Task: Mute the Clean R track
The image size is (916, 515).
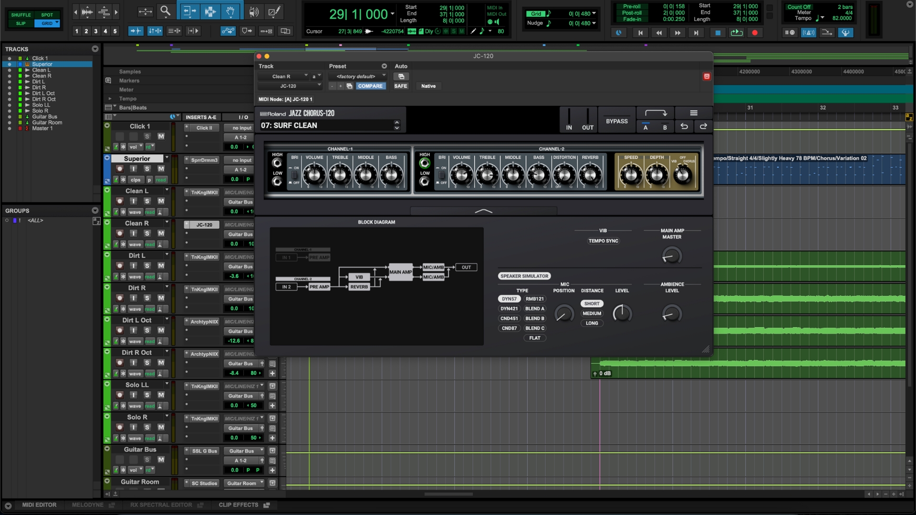Action: click(161, 233)
